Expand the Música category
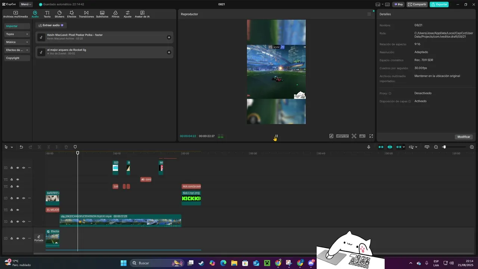The width and height of the screenshot is (478, 269). [17, 42]
